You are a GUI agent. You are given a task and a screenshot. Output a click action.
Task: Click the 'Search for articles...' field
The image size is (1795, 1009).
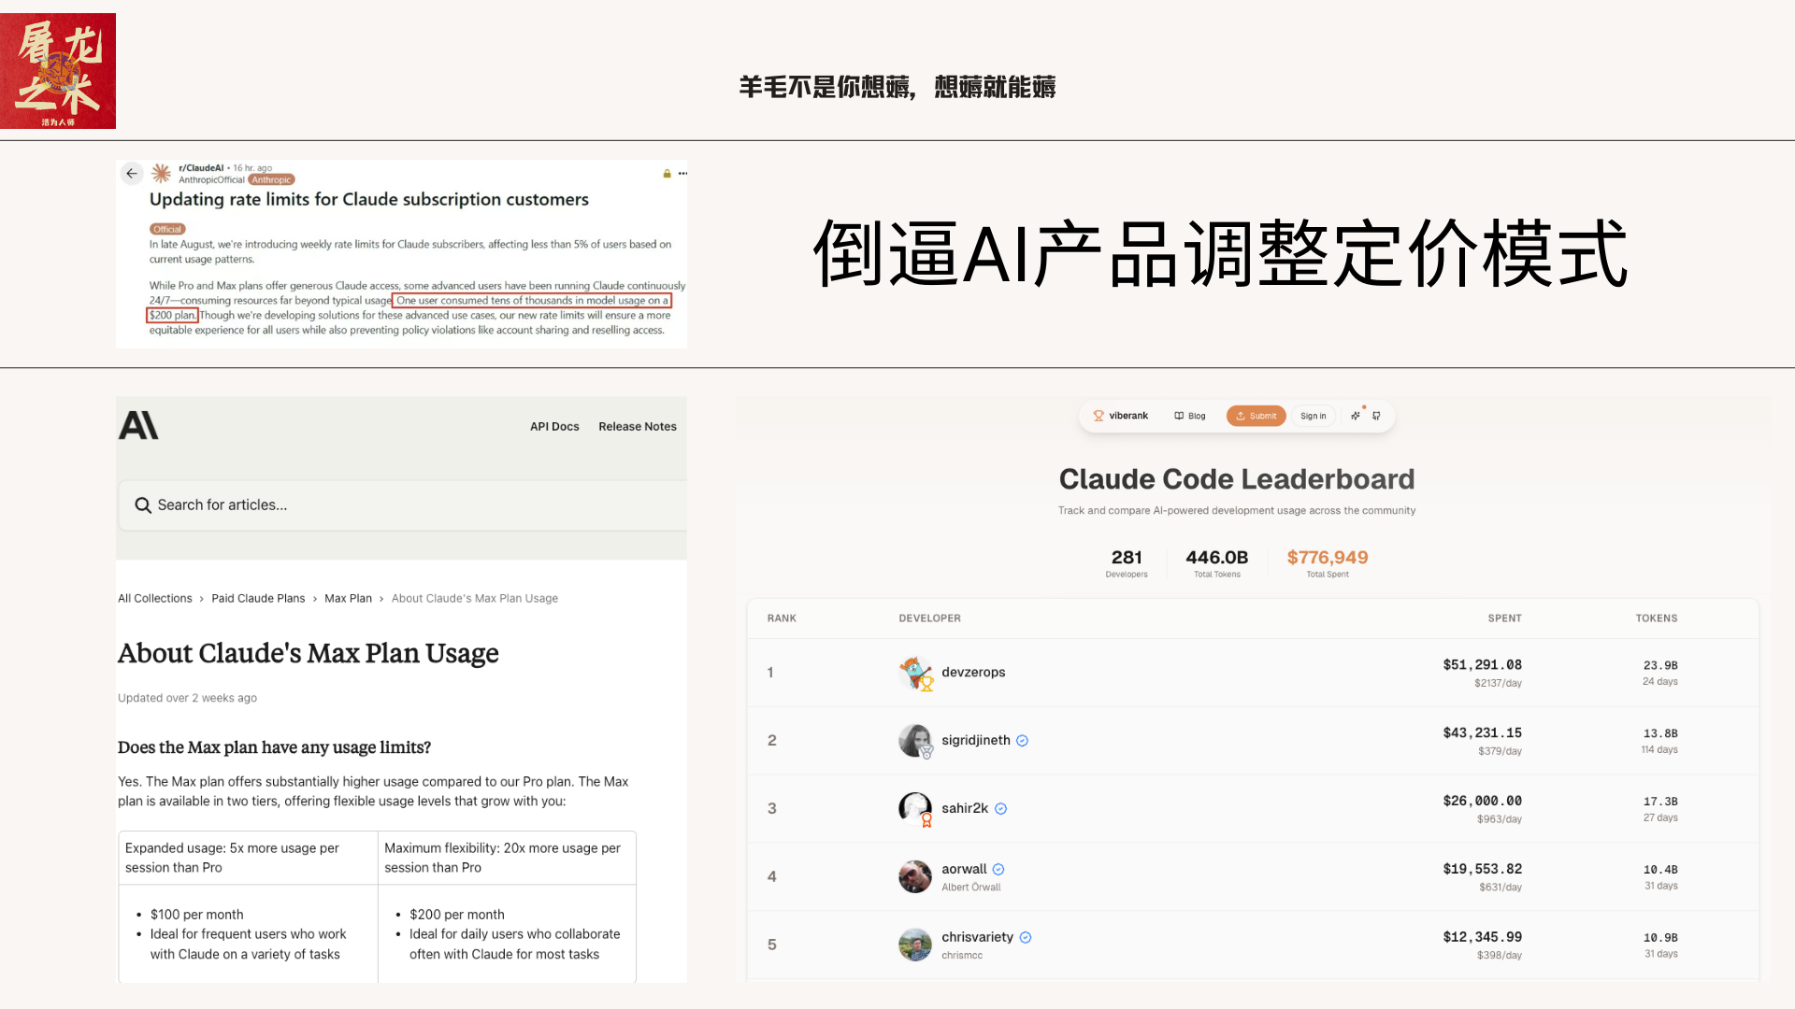pos(403,505)
